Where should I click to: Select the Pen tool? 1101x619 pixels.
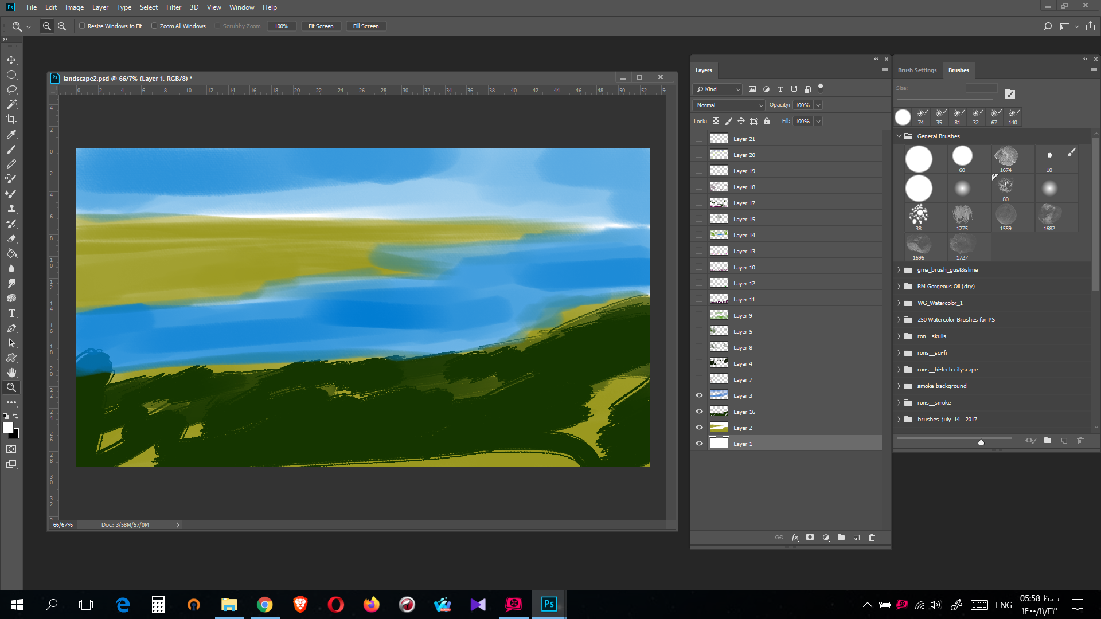click(11, 328)
